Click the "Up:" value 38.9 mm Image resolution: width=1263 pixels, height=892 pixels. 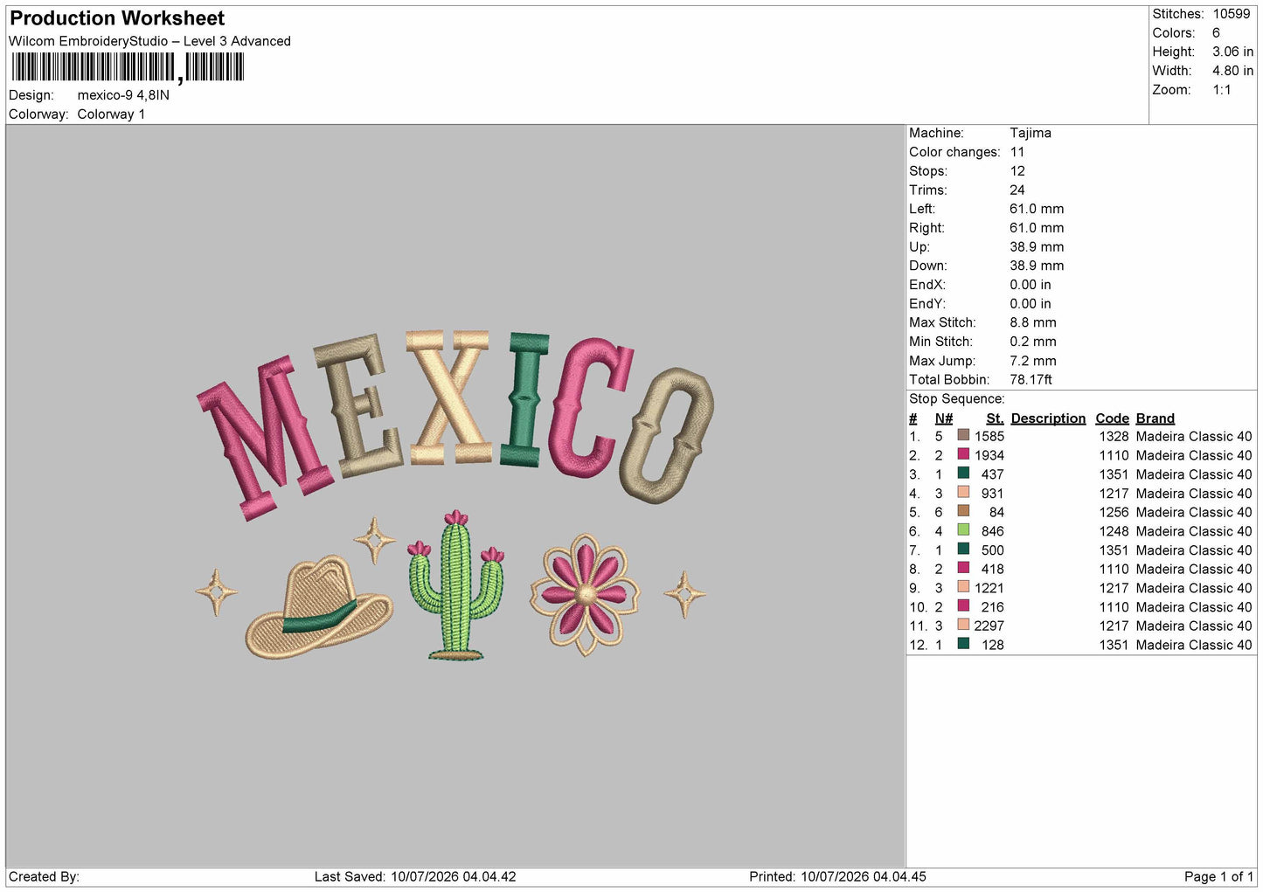pos(1037,246)
